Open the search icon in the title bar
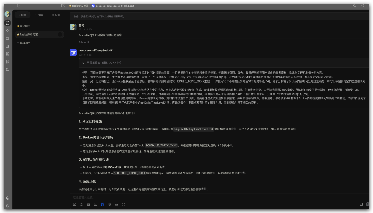The width and height of the screenshot is (373, 213). (x=354, y=6)
